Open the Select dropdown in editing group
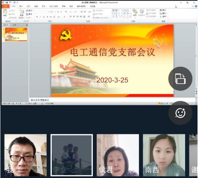Image resolution: width=199 pixels, height=178 pixels. pyautogui.click(x=164, y=17)
